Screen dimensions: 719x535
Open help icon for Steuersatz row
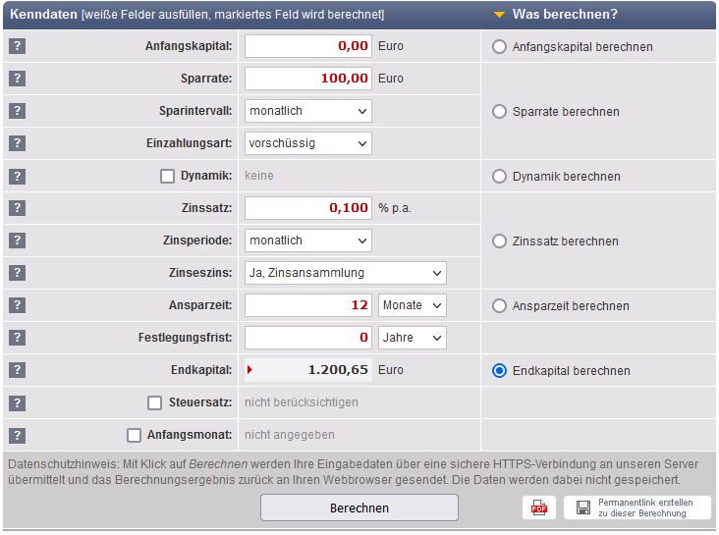pos(17,403)
